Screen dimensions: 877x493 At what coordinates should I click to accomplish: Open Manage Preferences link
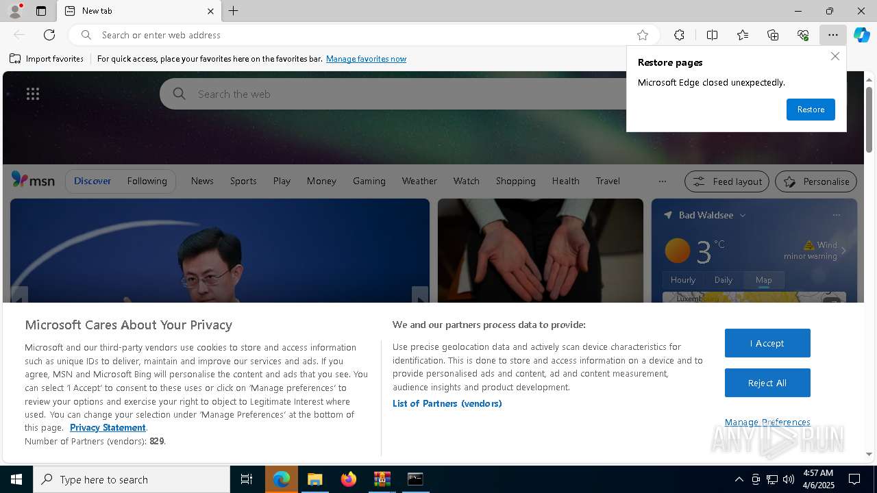(x=767, y=422)
